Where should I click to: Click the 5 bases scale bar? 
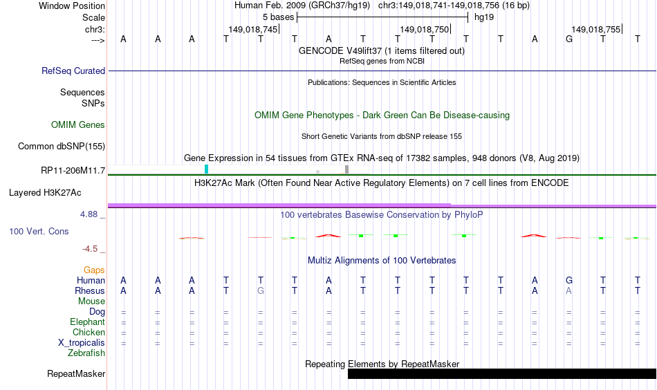pos(382,17)
